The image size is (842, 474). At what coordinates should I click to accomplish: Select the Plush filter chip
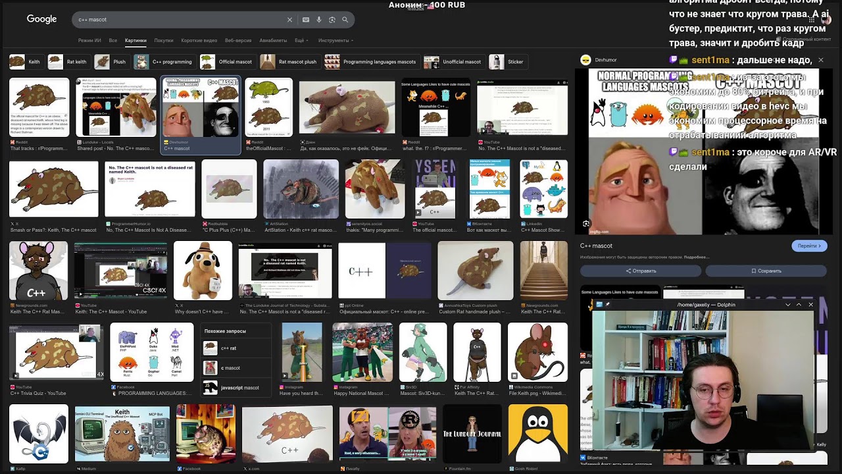click(x=111, y=62)
